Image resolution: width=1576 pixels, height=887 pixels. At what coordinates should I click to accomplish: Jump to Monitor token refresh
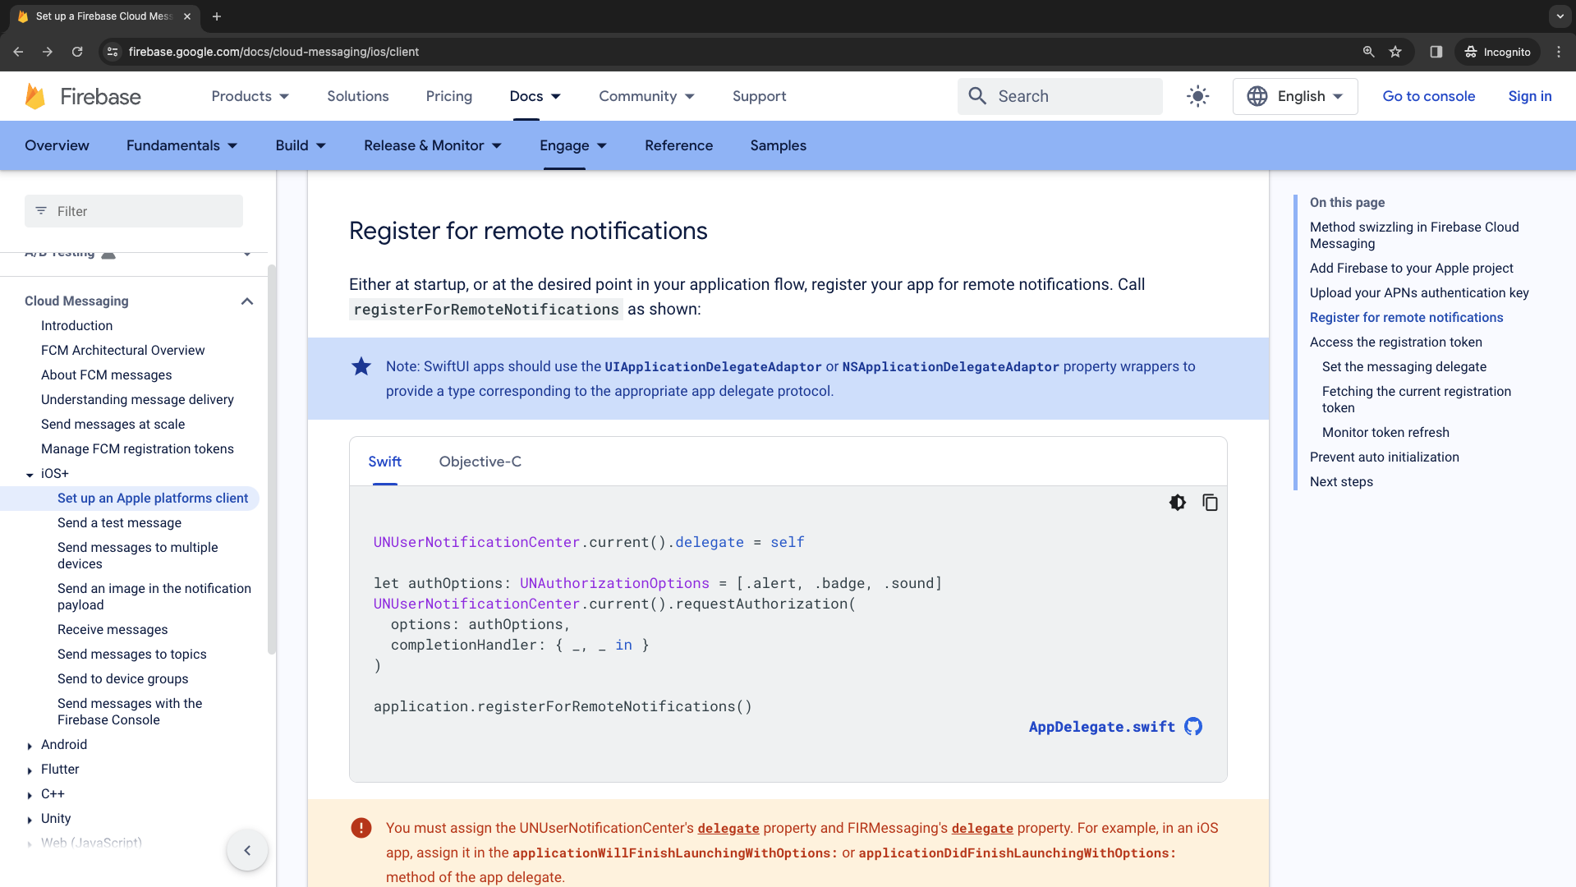tap(1385, 433)
